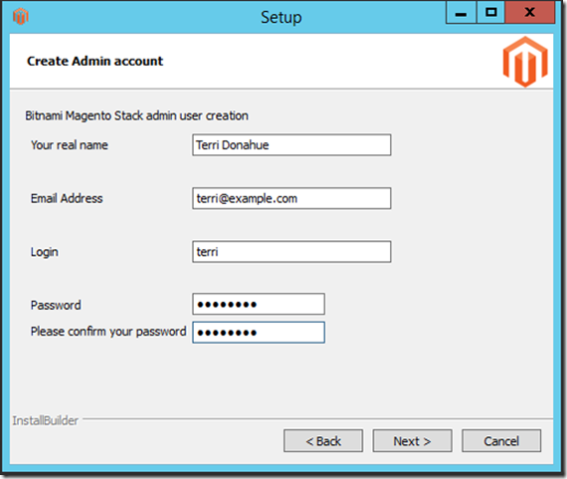The height and width of the screenshot is (479, 567).
Task: Click the Next > button
Action: [412, 440]
